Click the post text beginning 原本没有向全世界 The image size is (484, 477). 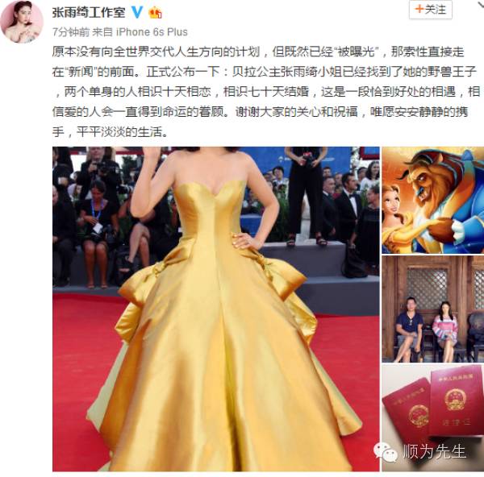[x=265, y=92]
